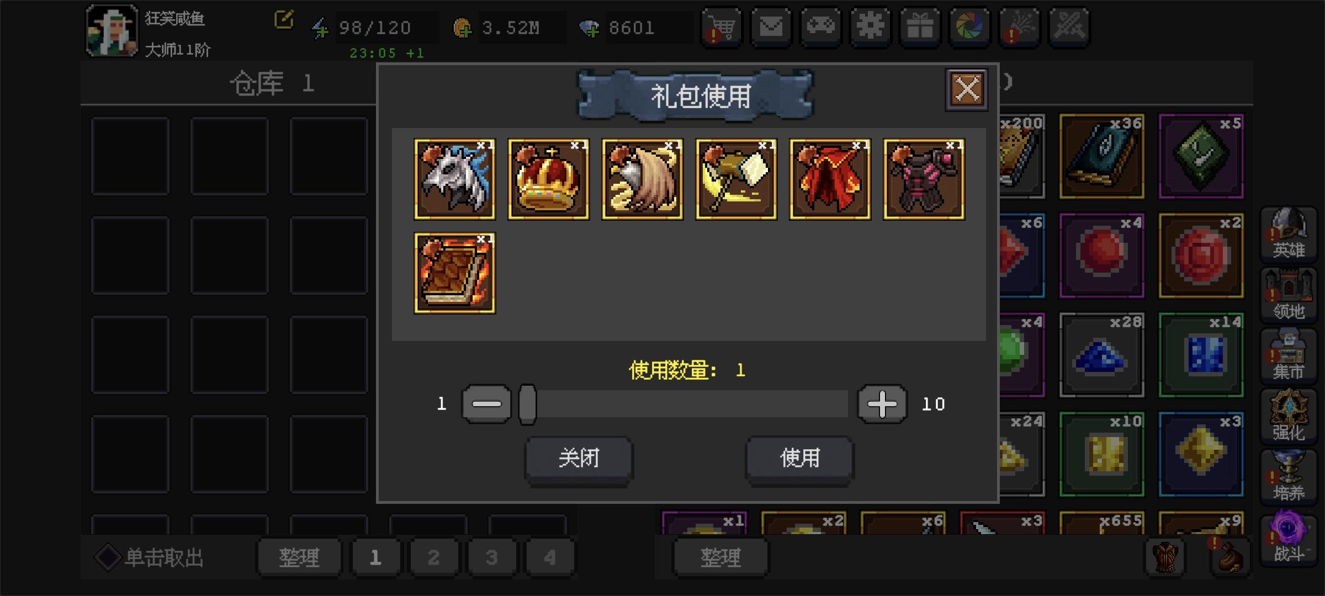The height and width of the screenshot is (596, 1325).
Task: Click the 关闭 button
Action: click(579, 459)
